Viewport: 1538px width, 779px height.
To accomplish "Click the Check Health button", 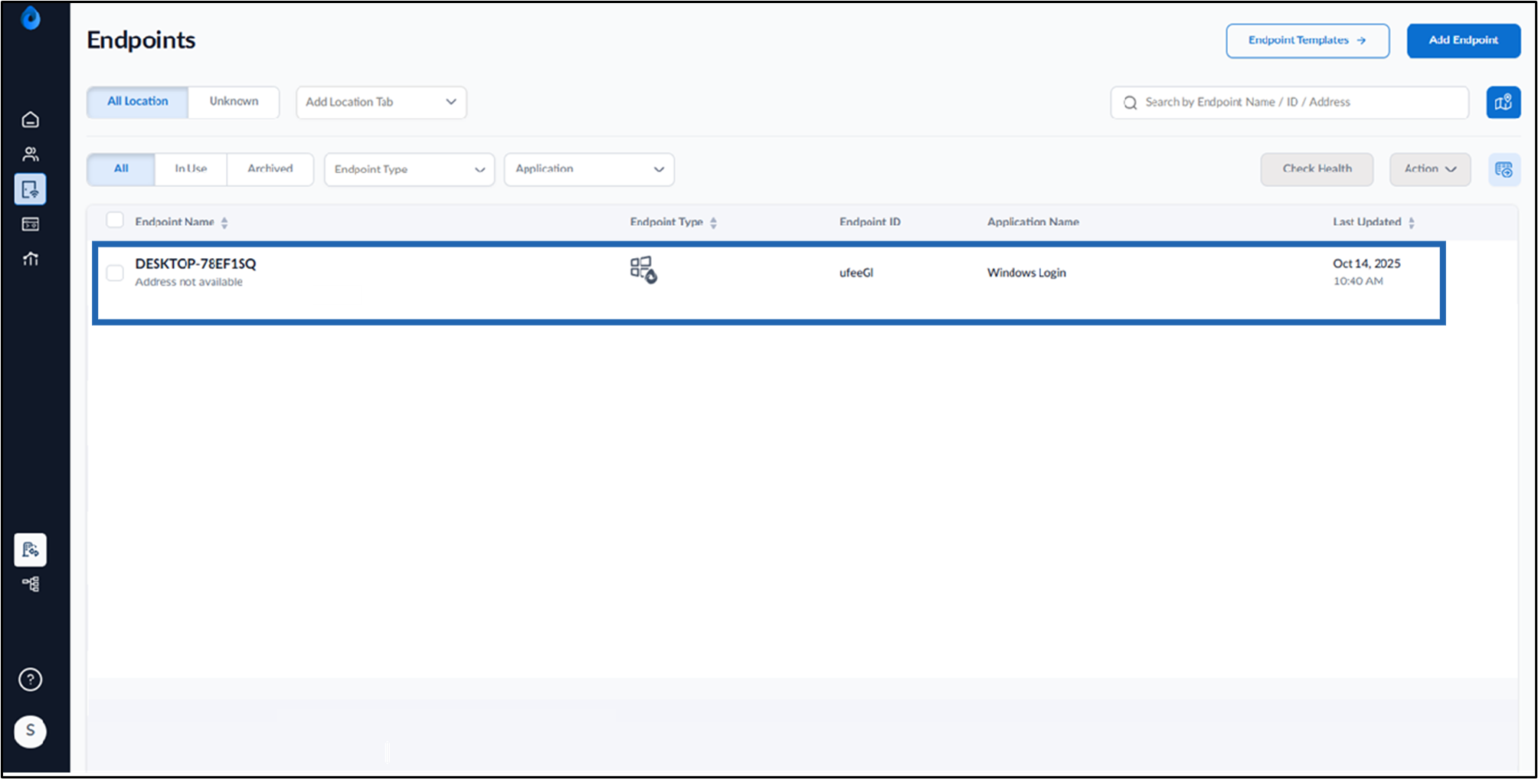I will tap(1317, 169).
